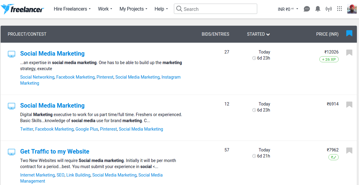Screen dimensions: 359x185
Task: Open the apps grid icon
Action: [x=339, y=9]
